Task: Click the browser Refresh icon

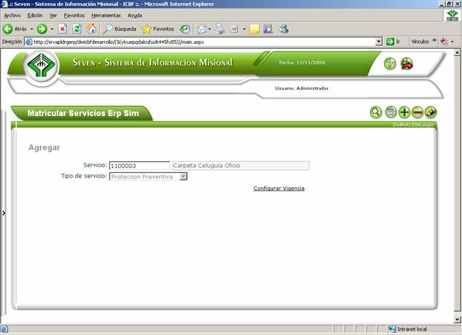Action: coord(77,29)
